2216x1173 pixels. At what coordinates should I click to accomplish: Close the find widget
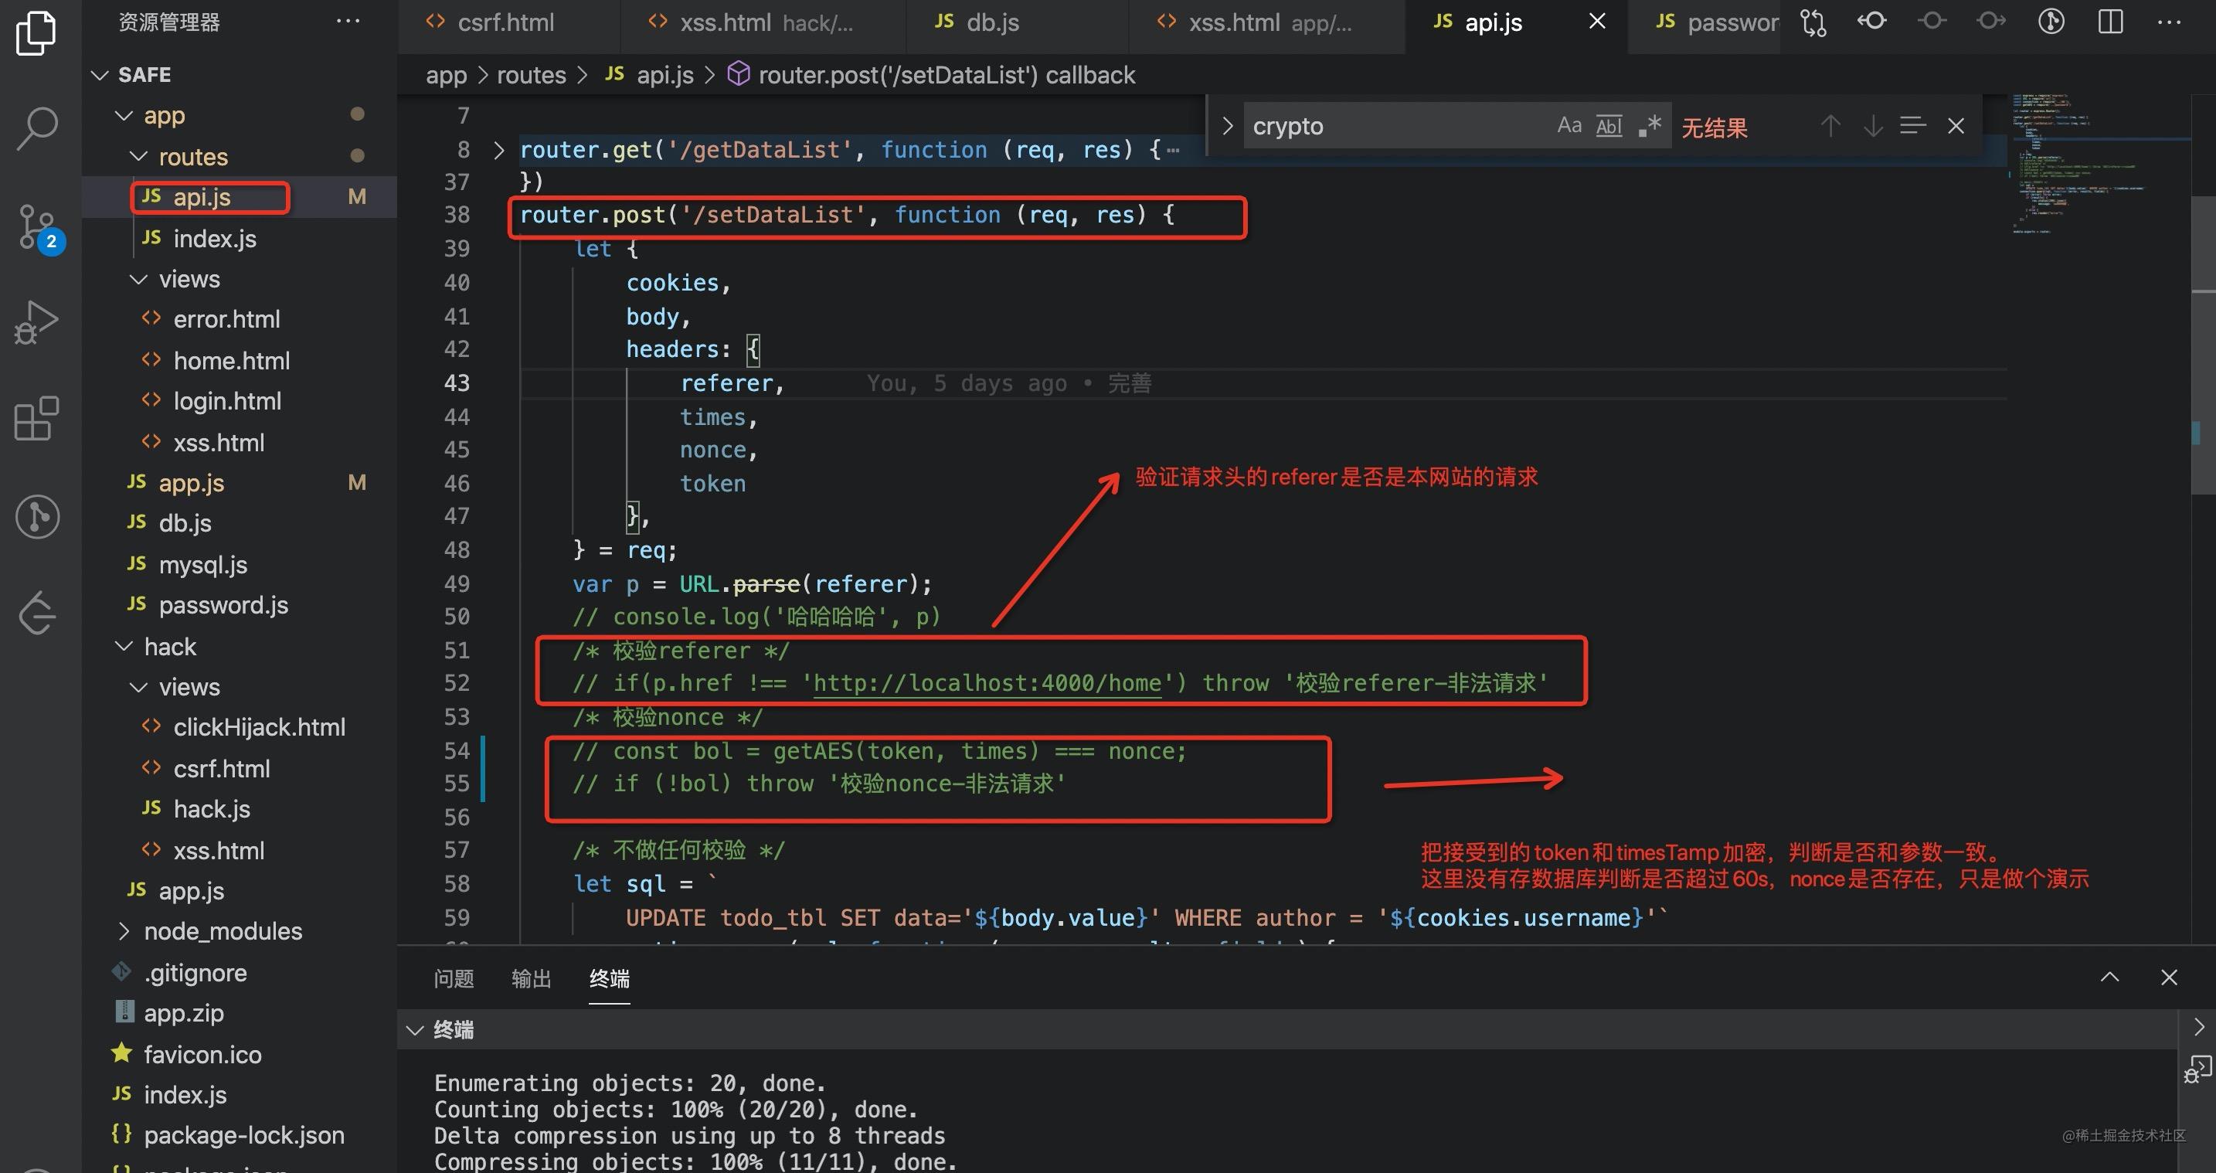[1956, 127]
